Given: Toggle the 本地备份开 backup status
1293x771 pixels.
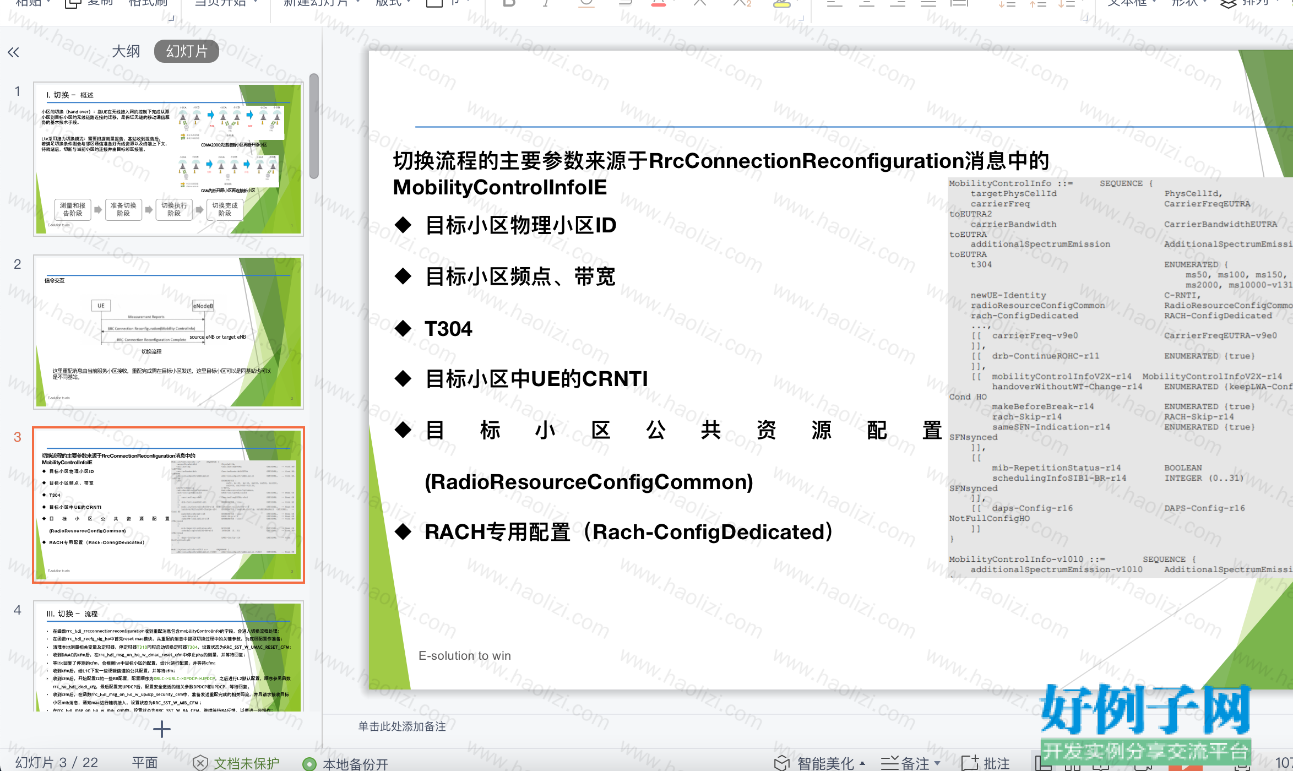Looking at the screenshot, I should (x=346, y=764).
